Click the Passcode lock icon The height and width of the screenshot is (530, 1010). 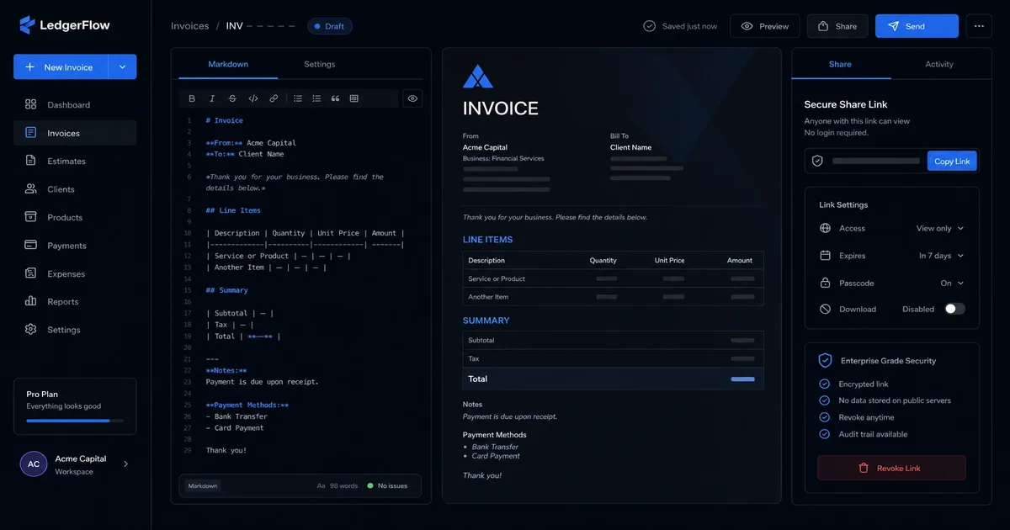[825, 283]
